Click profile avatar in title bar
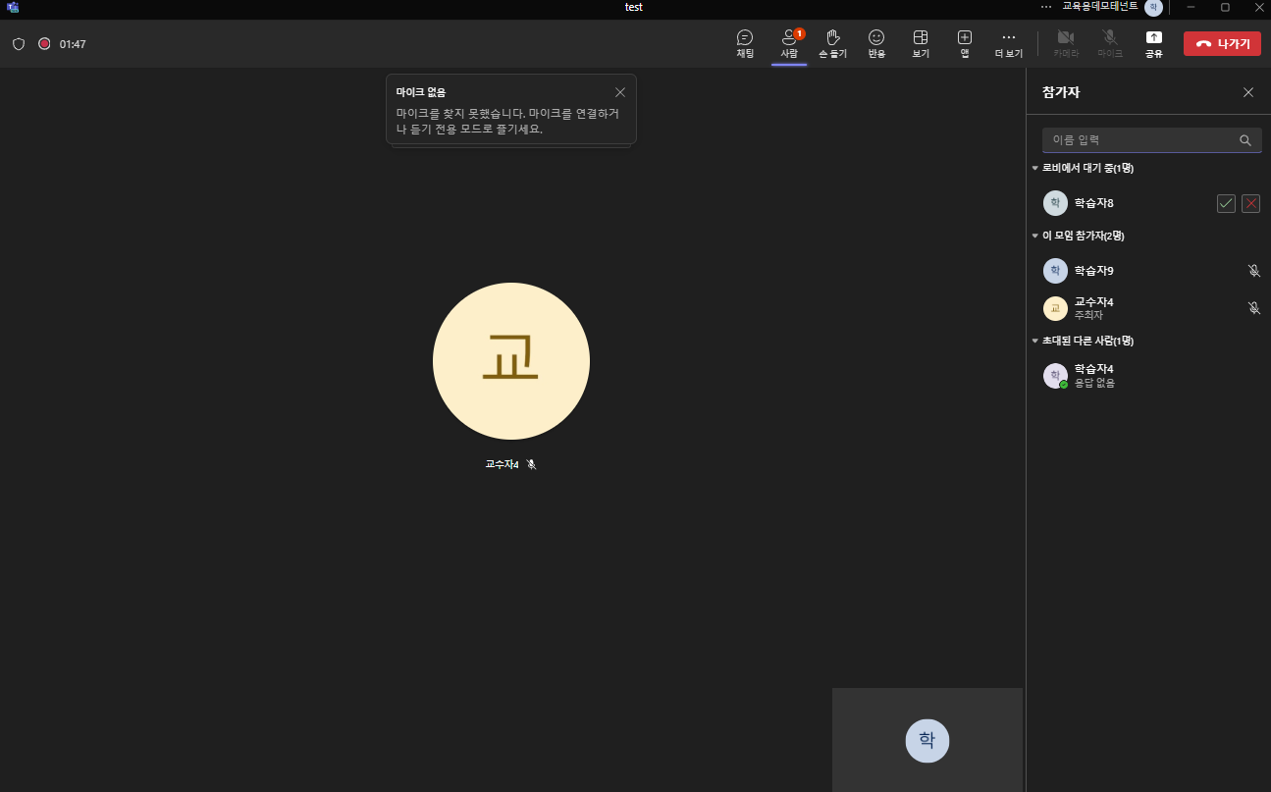 click(1154, 7)
